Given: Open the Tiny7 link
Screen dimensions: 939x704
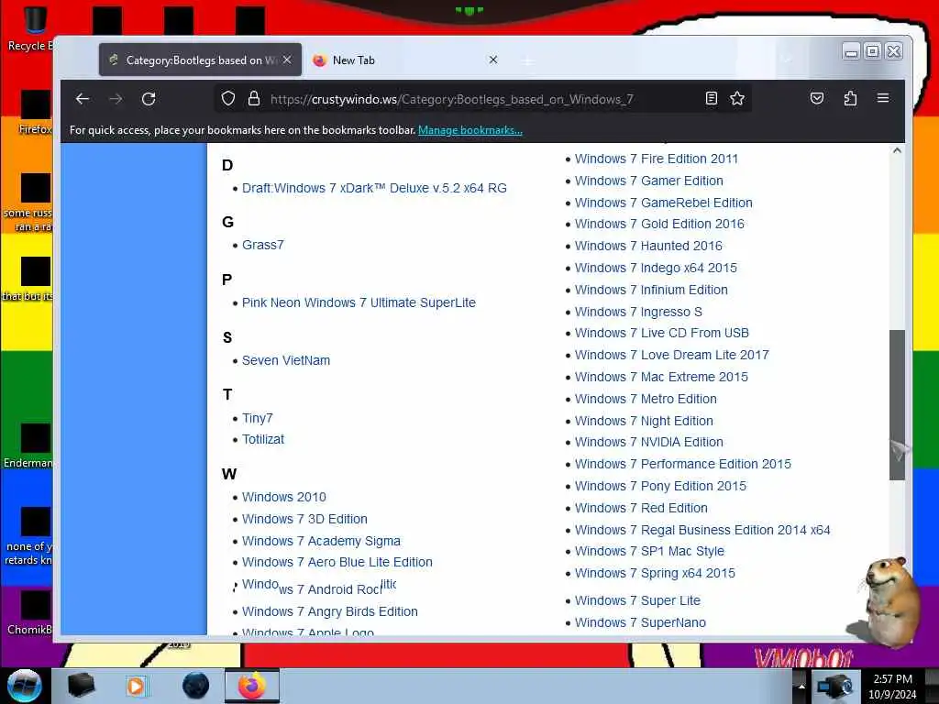Looking at the screenshot, I should (x=257, y=418).
